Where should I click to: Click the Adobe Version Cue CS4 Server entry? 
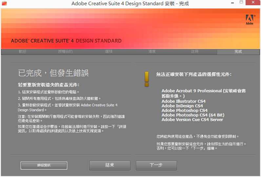click(x=192, y=120)
